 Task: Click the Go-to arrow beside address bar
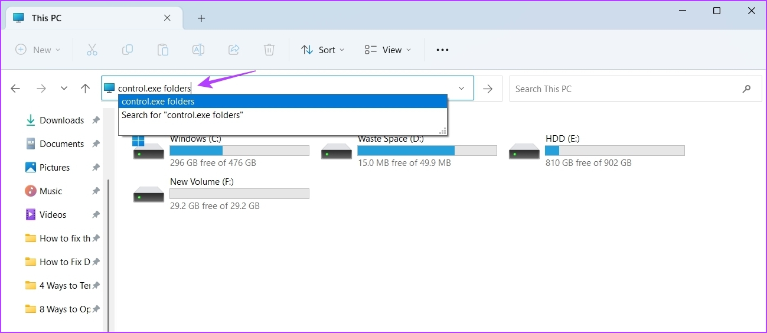tap(488, 89)
